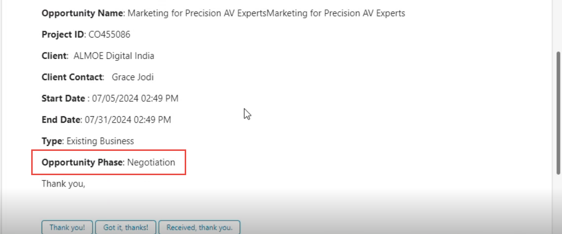
Task: Choose the "Got it, thanks!" quick reply
Action: pos(125,228)
